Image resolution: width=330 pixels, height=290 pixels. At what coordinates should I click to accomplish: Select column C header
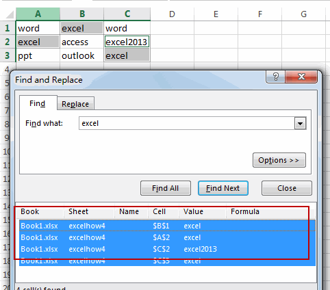point(127,14)
